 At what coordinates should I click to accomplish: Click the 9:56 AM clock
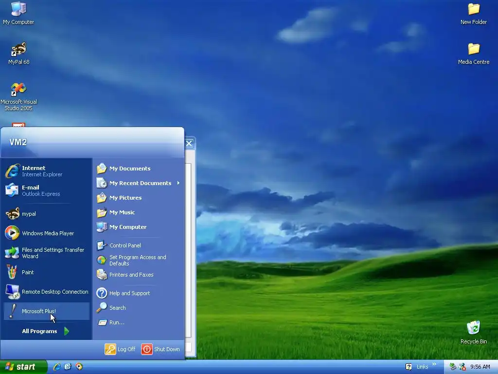click(480, 367)
